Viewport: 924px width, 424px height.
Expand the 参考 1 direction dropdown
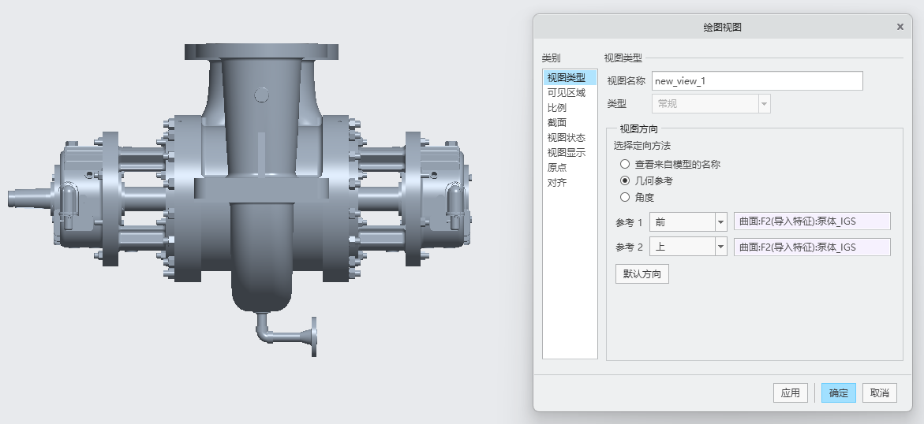point(720,222)
